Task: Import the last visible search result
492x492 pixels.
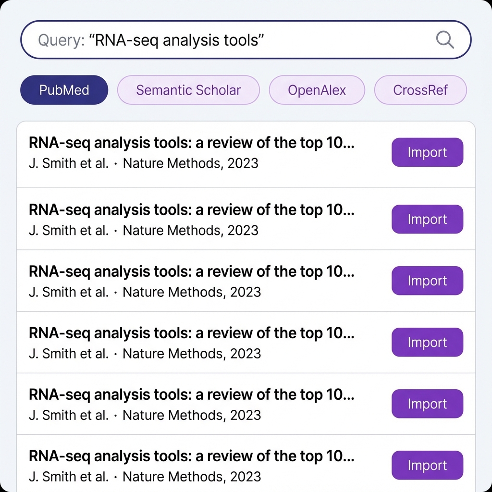Action: point(427,465)
